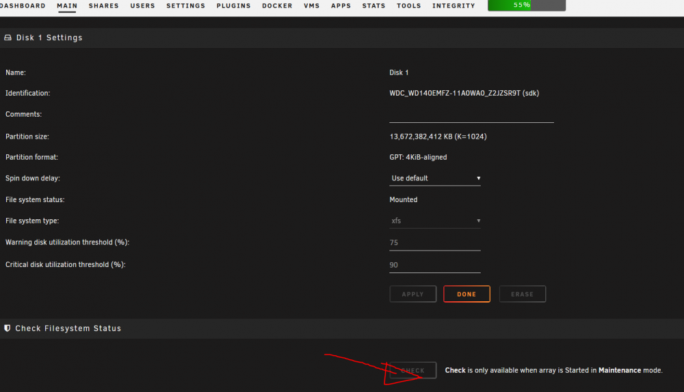Click the 55% progress bar
This screenshot has height=392, width=684.
pos(527,5)
